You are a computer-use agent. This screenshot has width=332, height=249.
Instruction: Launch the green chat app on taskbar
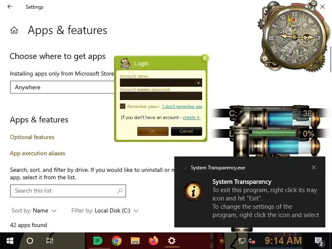(x=98, y=241)
